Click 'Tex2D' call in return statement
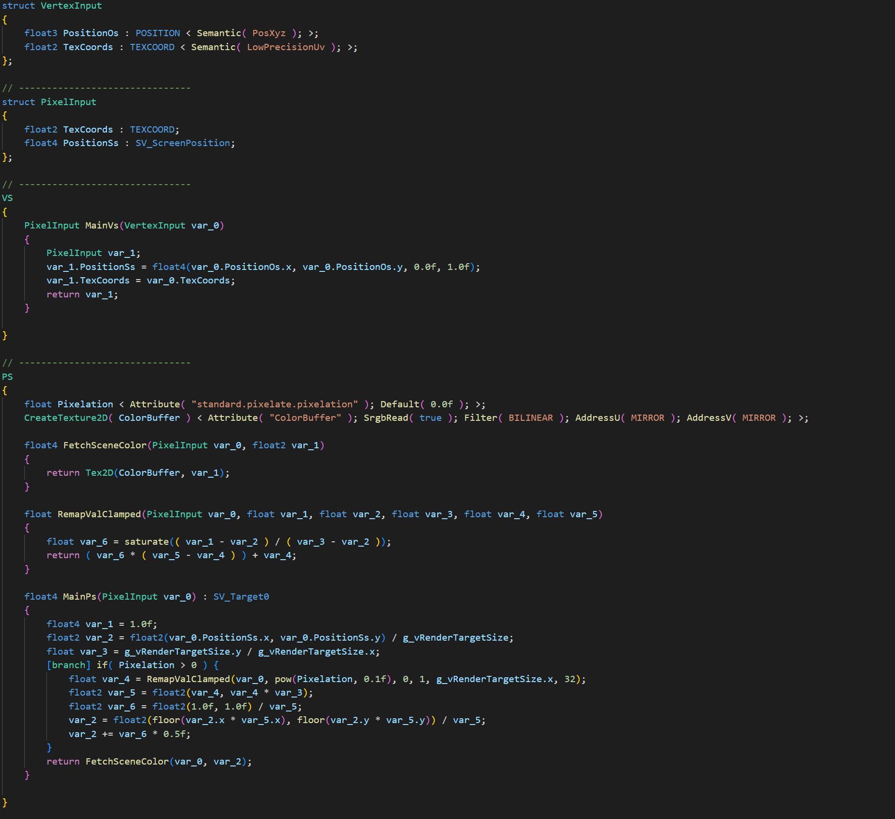 click(x=99, y=473)
